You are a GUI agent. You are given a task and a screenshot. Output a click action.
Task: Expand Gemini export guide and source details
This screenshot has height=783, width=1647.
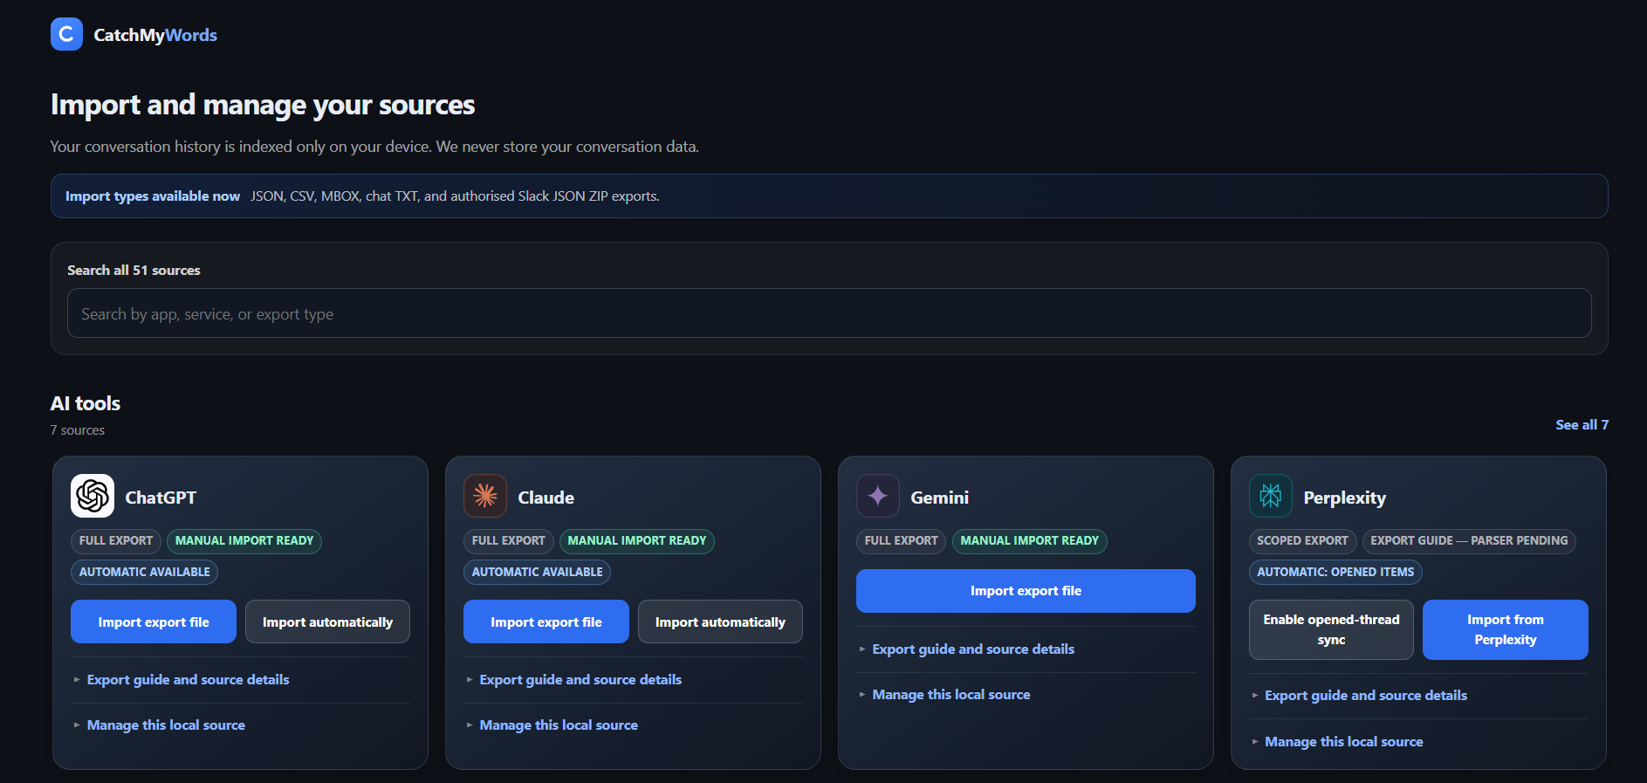pos(973,649)
